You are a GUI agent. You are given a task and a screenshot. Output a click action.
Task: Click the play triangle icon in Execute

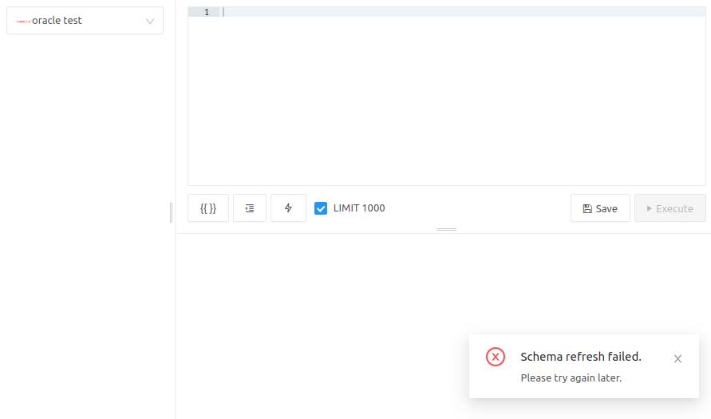click(649, 208)
